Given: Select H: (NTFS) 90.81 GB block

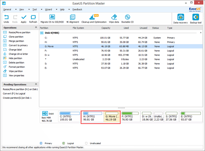Looking at the screenshot, I should pyautogui.click(x=93, y=116).
